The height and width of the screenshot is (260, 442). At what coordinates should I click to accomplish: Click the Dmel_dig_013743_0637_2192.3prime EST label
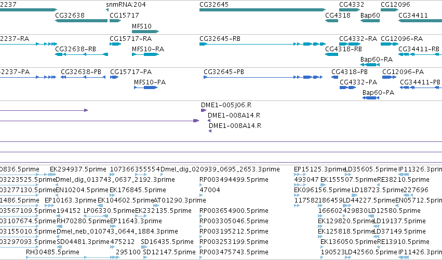pyautogui.click(x=115, y=179)
